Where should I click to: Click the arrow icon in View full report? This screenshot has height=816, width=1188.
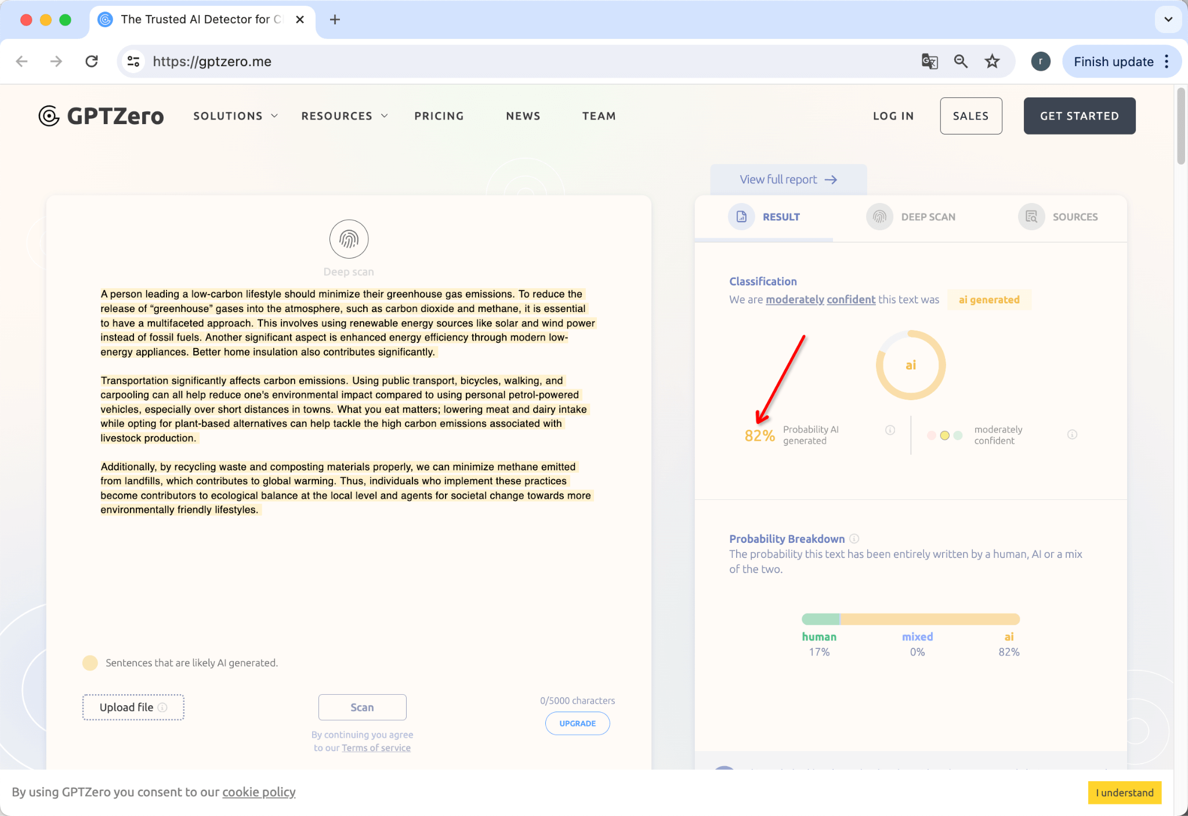(x=831, y=180)
